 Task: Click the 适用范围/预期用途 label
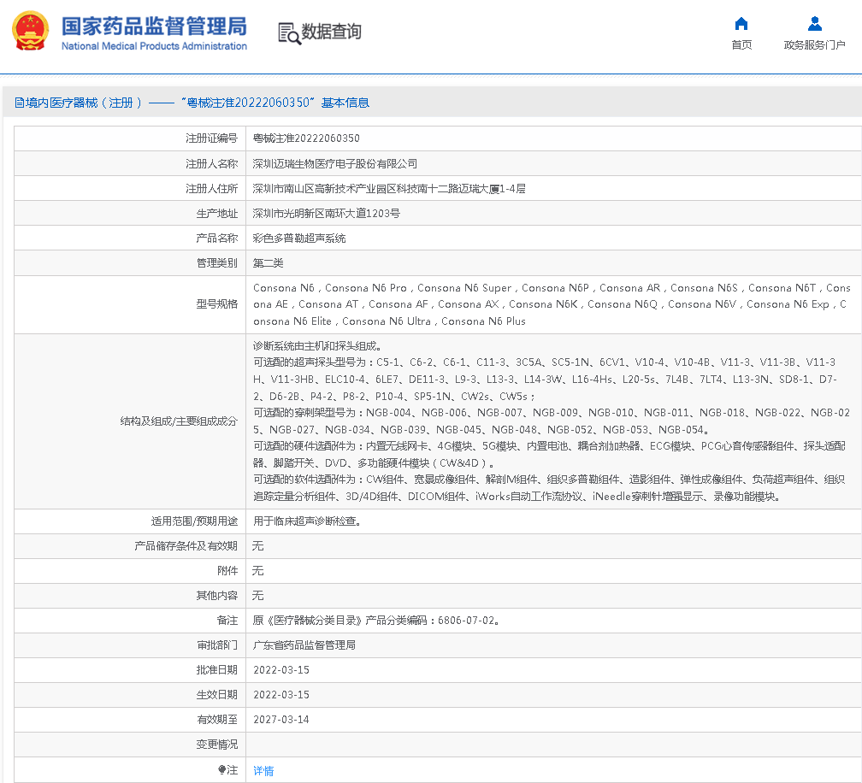195,521
